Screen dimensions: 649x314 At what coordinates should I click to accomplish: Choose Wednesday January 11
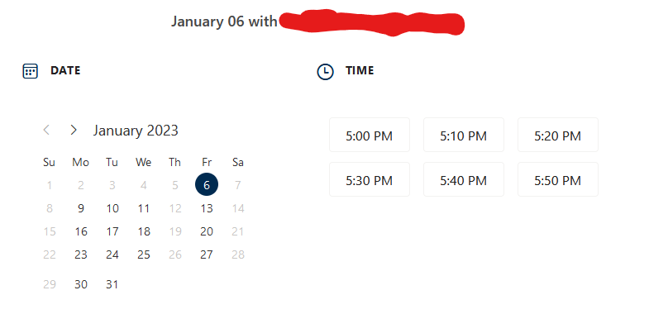pyautogui.click(x=144, y=208)
